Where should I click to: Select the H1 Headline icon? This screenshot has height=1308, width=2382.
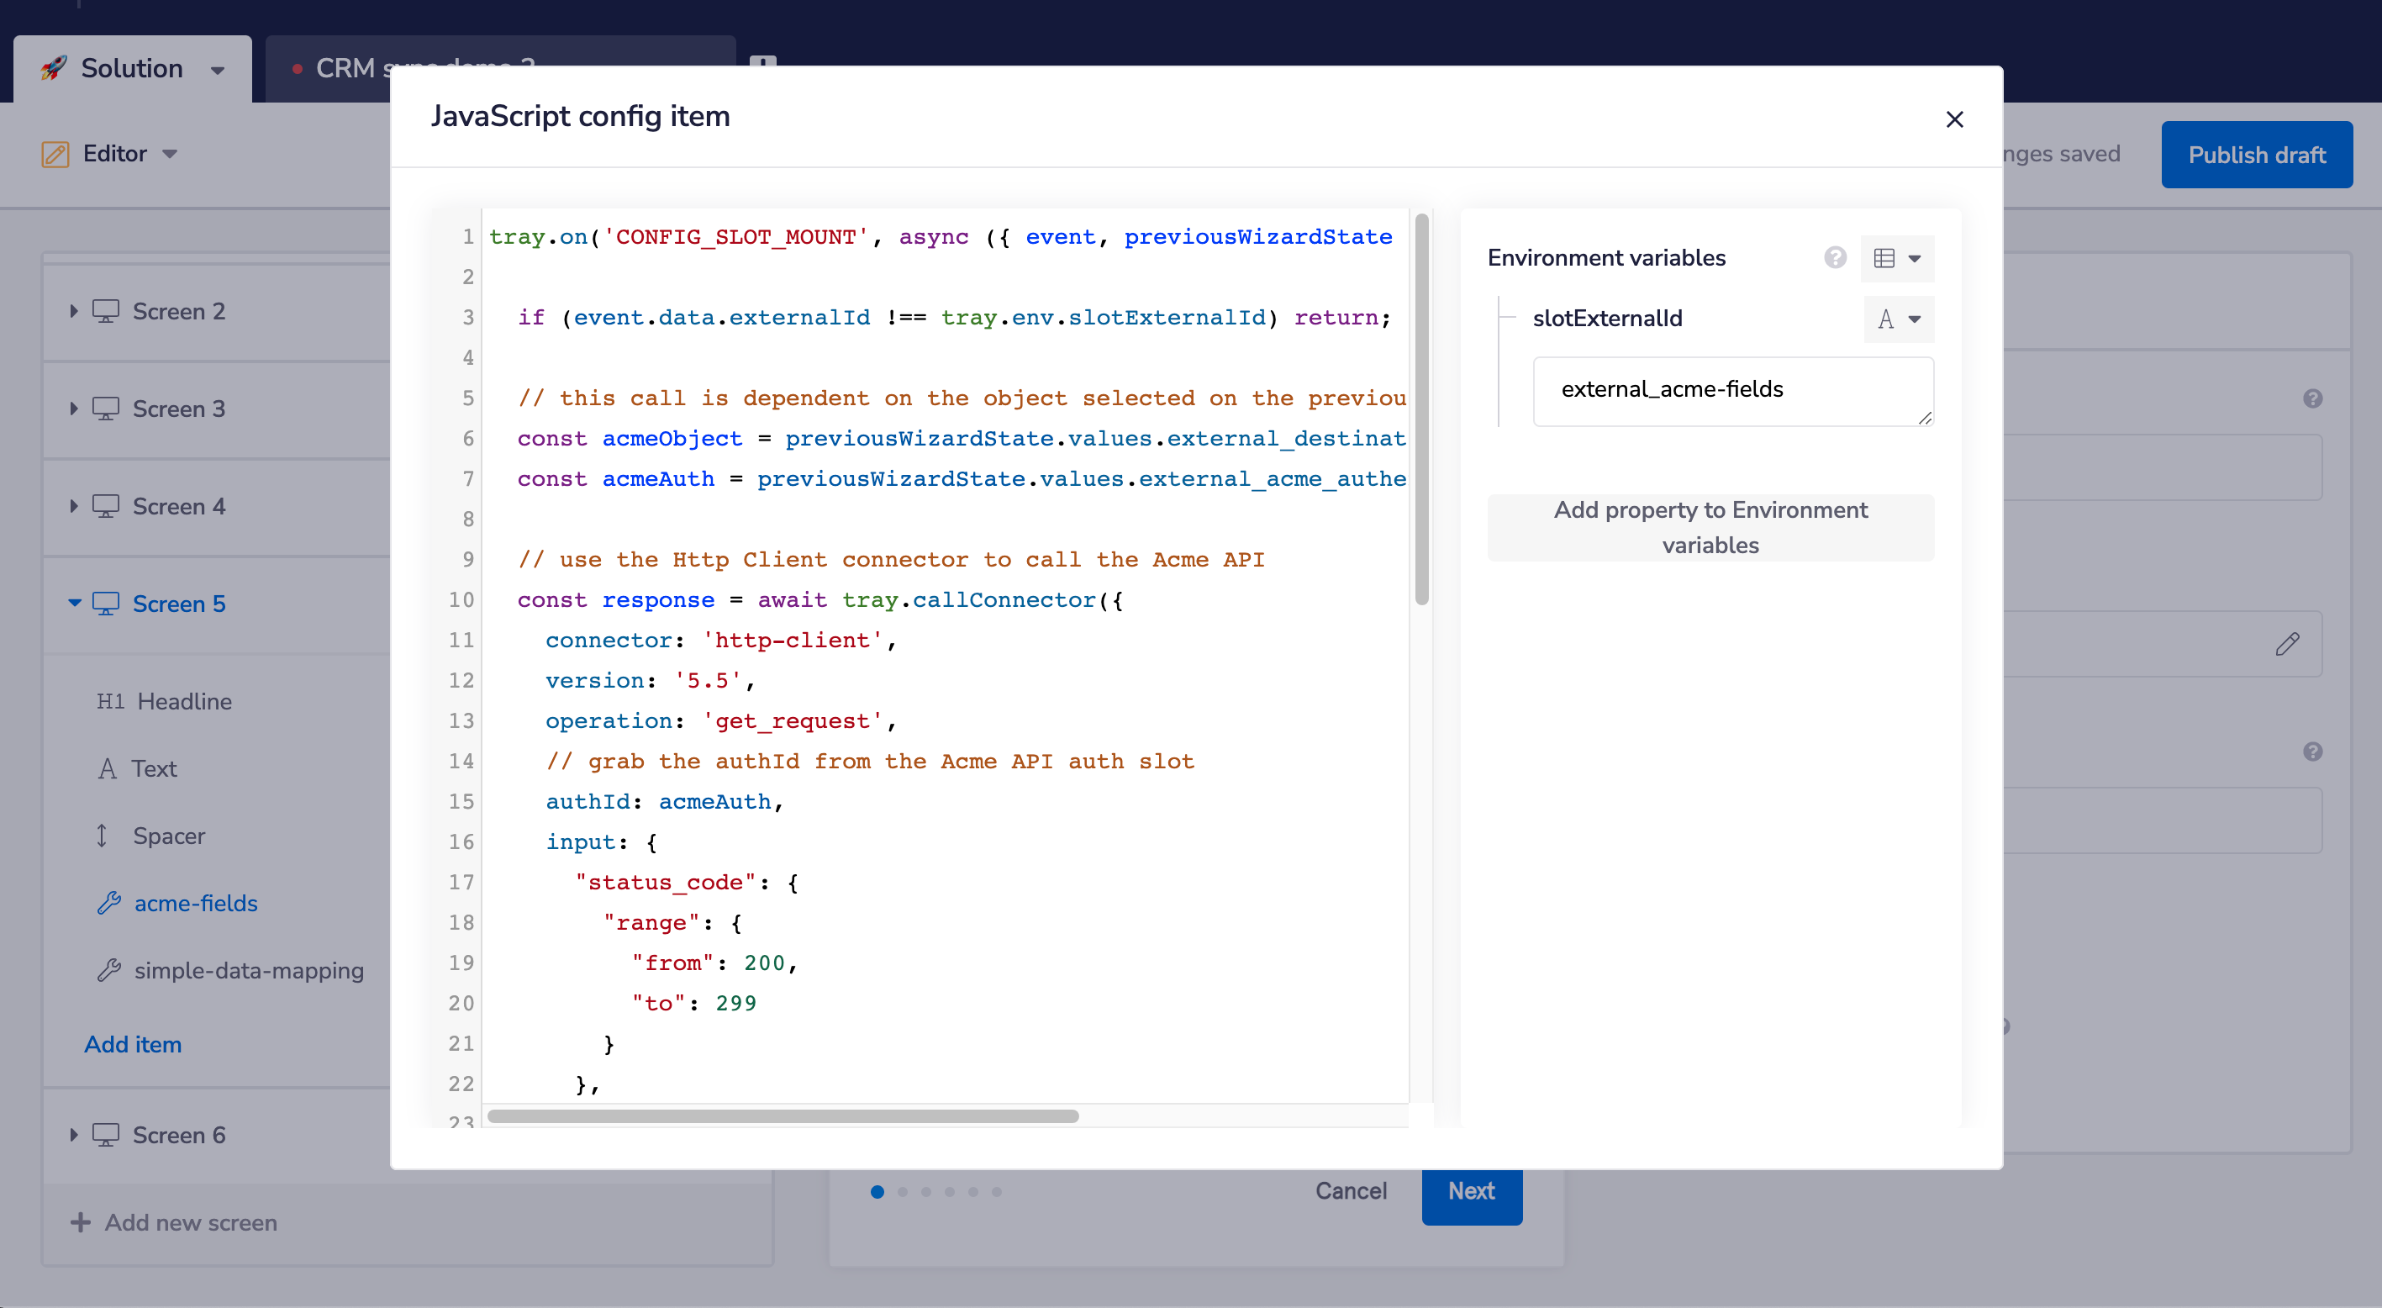pos(110,701)
